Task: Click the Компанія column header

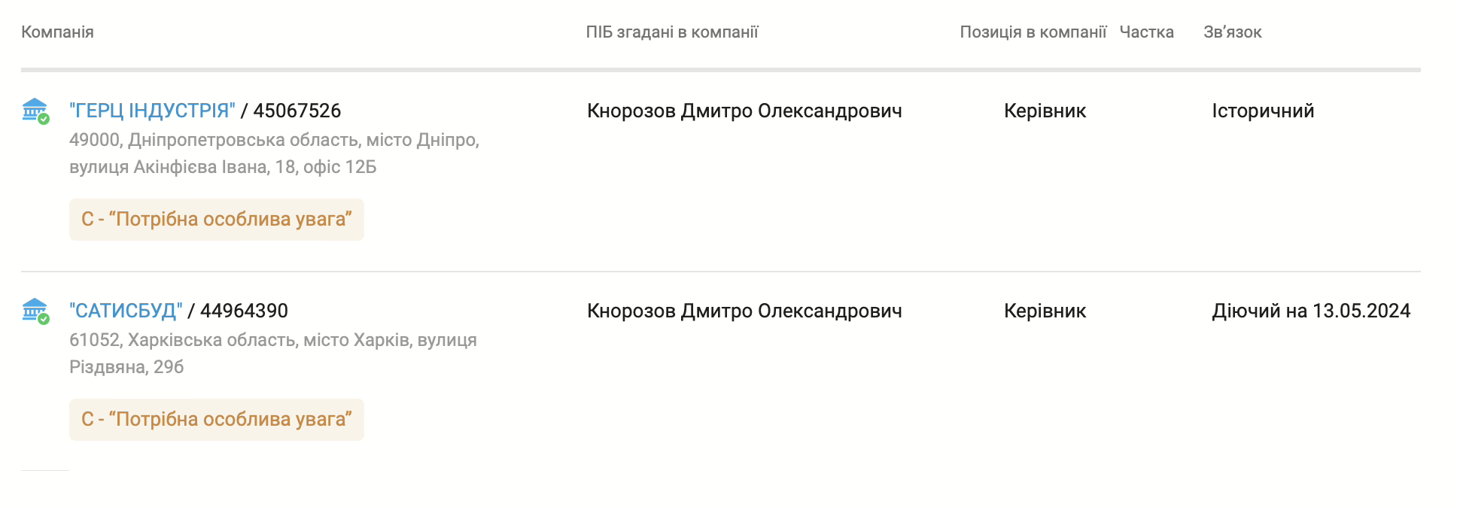Action: point(57,32)
